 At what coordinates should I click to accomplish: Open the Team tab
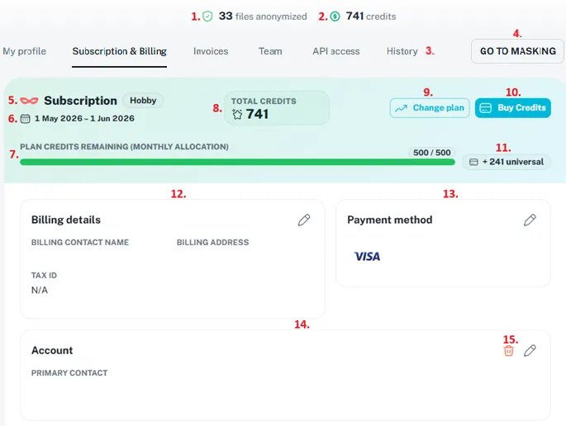tap(270, 51)
